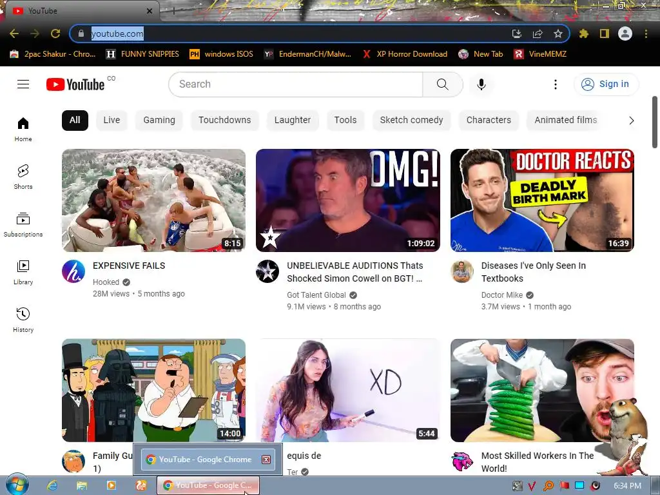Start voice search with microphone icon

pos(481,84)
